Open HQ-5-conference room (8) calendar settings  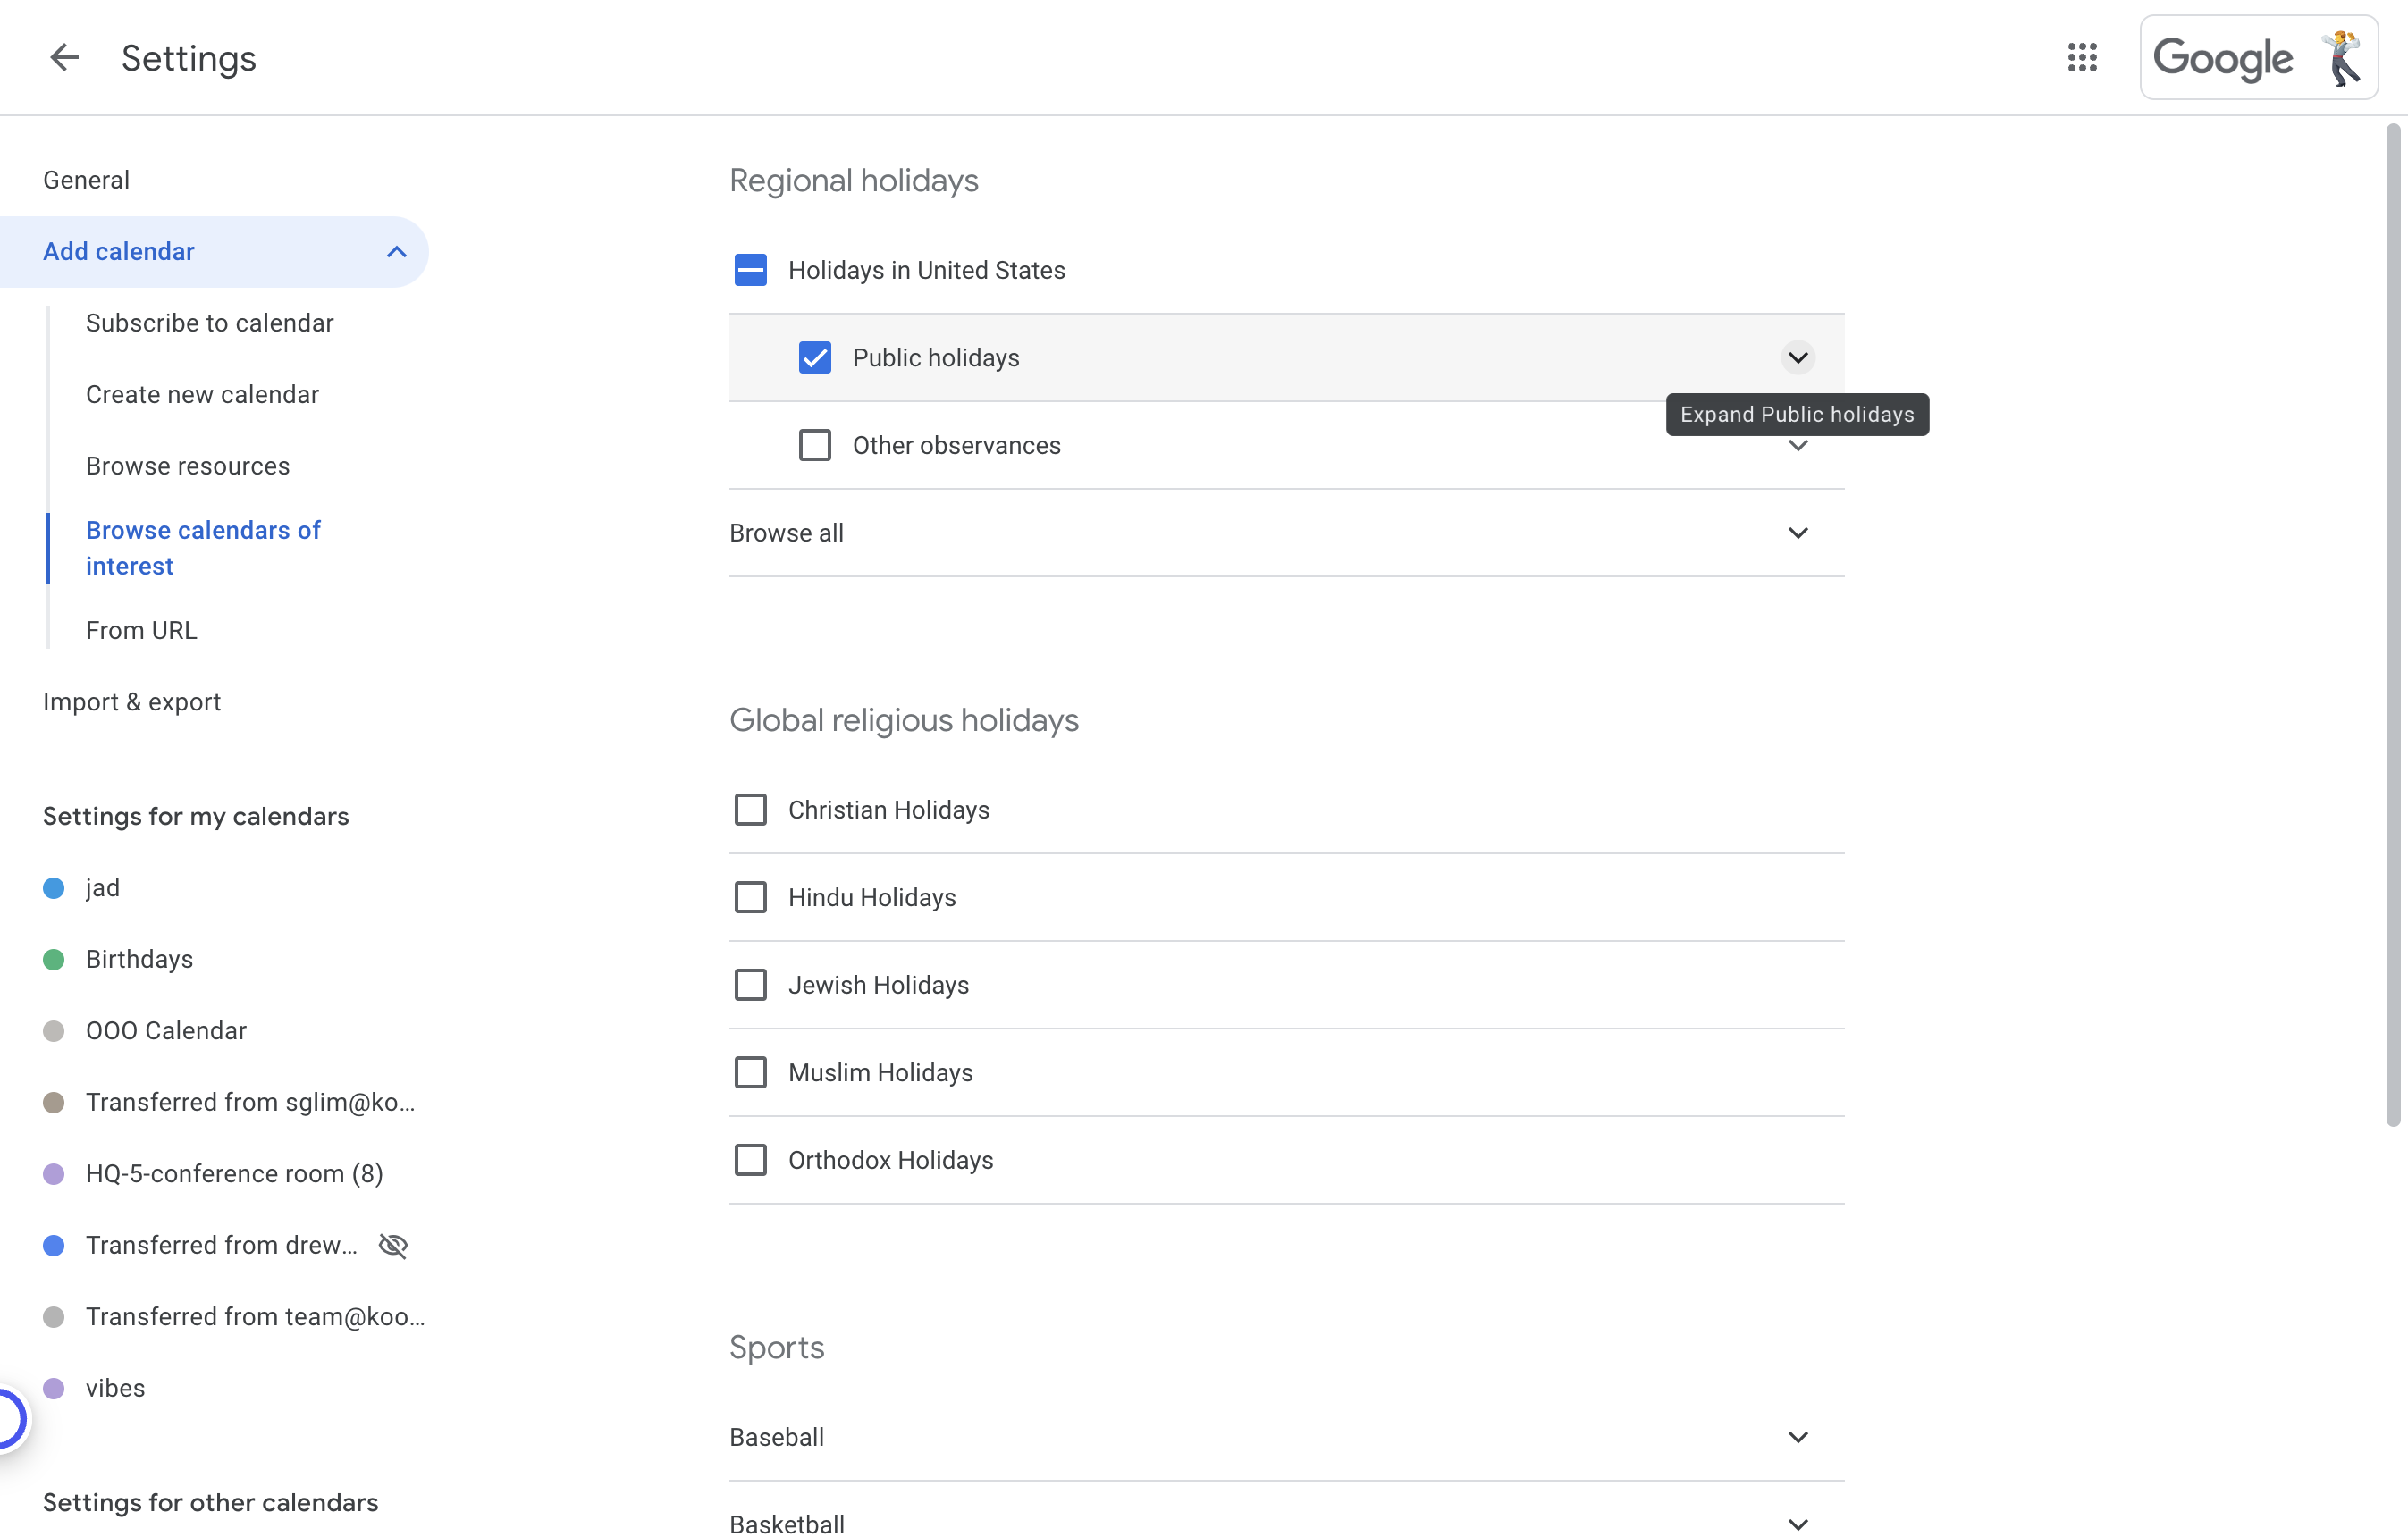pyautogui.click(x=234, y=1174)
